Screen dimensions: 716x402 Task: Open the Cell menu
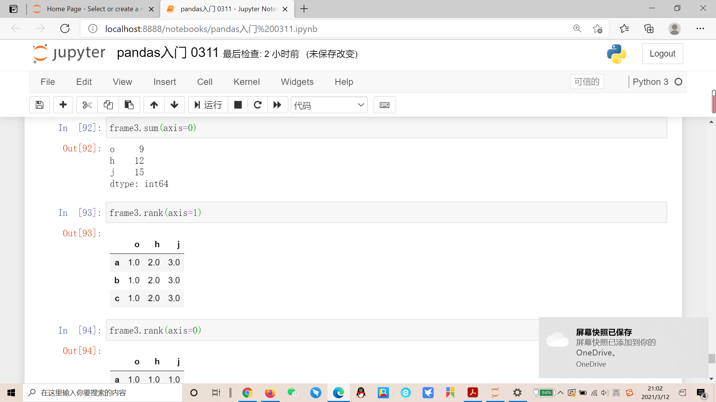(205, 82)
